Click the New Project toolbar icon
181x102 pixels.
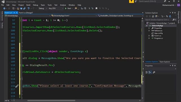pyautogui.click(x=13, y=8)
